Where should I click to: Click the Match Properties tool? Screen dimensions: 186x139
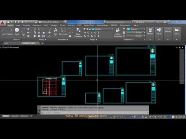point(118,32)
